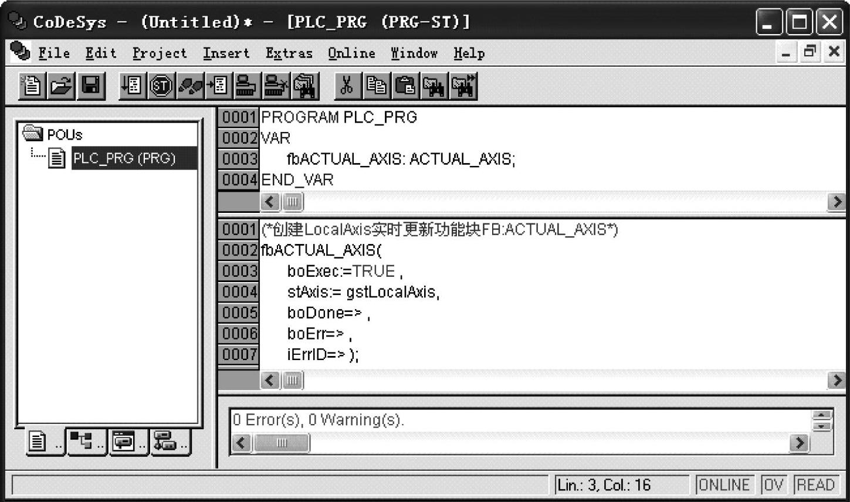This screenshot has width=850, height=502.
Task: Open the Window menu
Action: point(414,53)
